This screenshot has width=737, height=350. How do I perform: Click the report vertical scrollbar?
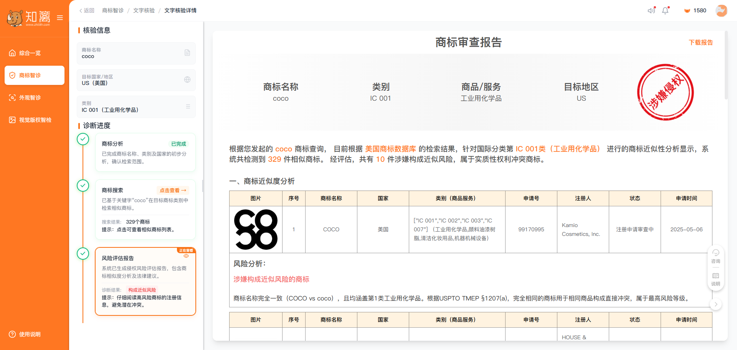click(x=726, y=65)
